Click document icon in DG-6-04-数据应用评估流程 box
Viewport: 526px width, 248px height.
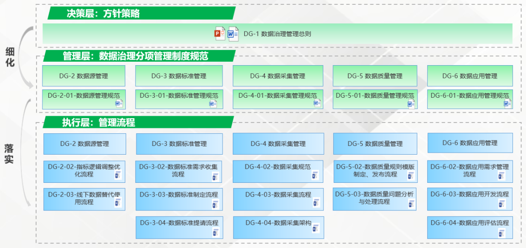pyautogui.click(x=502, y=232)
